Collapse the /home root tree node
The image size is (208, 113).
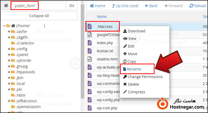click(x=4, y=26)
